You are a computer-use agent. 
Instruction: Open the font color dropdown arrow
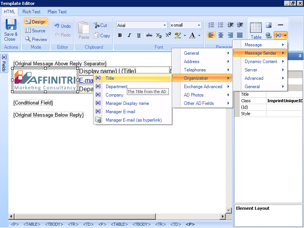click(x=199, y=35)
